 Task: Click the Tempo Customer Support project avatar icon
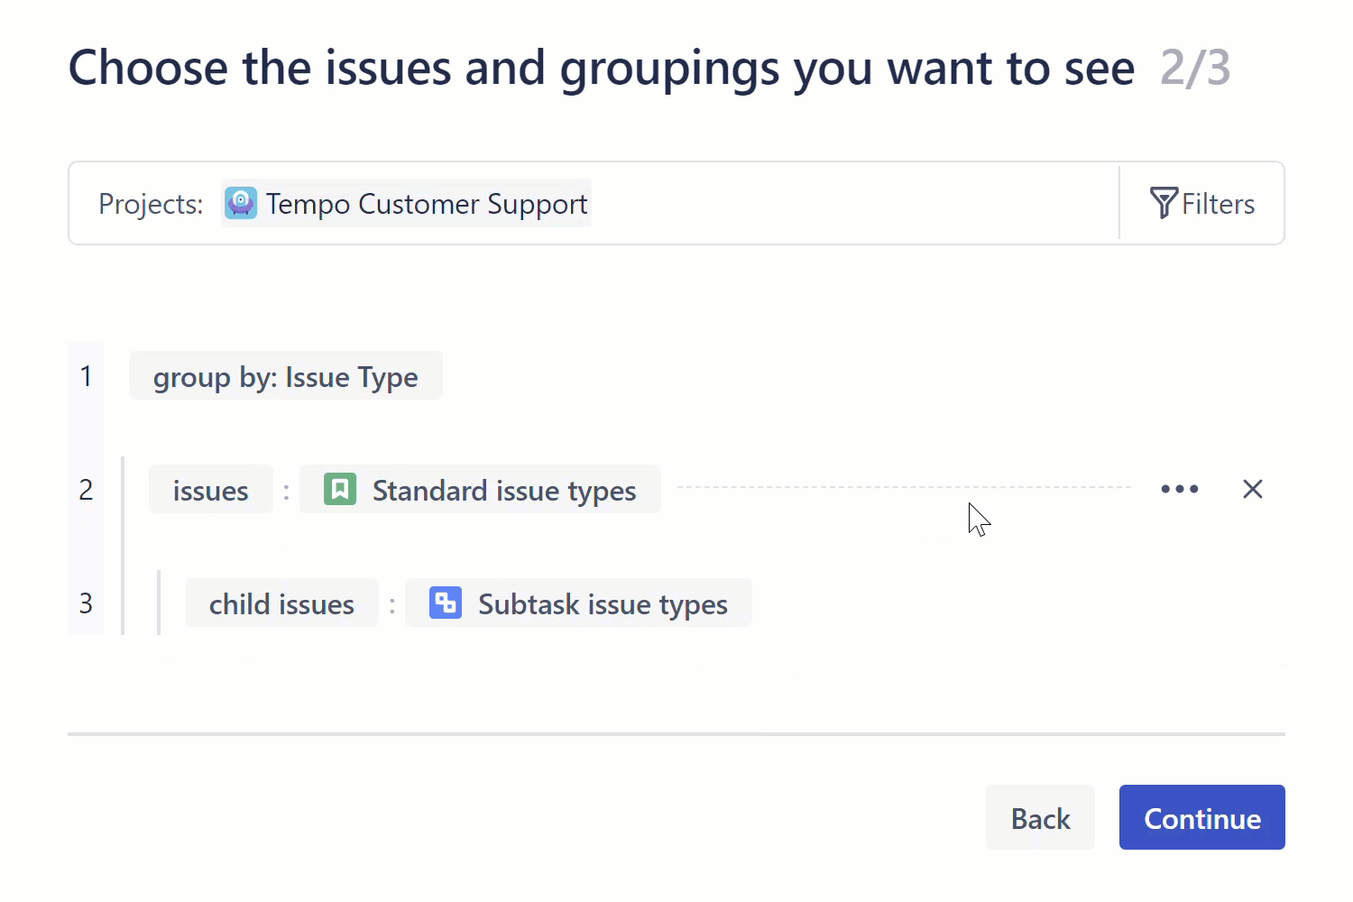point(241,203)
